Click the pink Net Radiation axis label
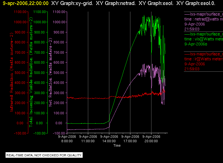This screenshot has width=223, height=163. 50,72
